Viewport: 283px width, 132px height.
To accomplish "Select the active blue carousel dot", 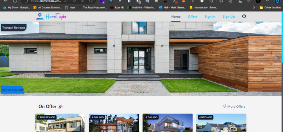I will coord(144,92).
